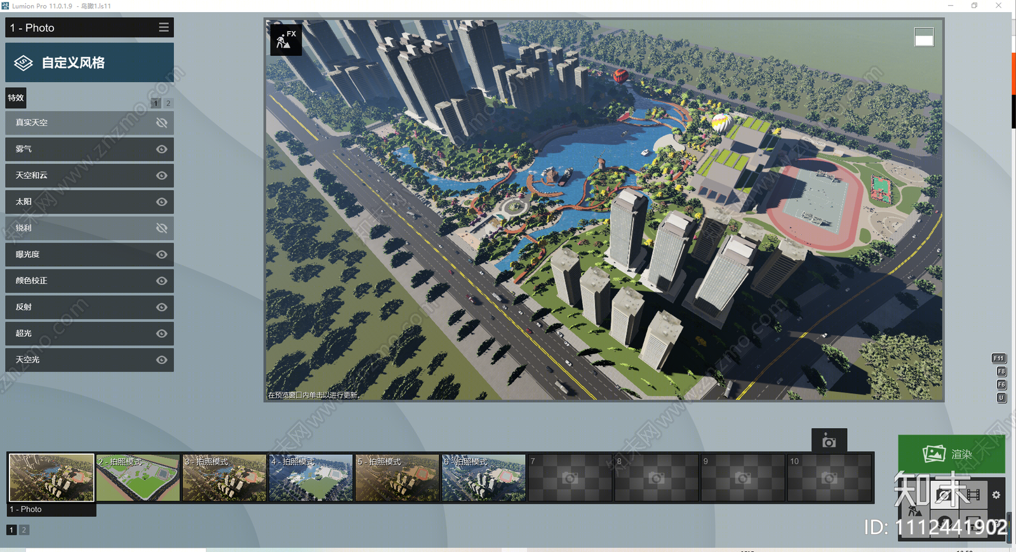This screenshot has width=1016, height=552.
Task: Switch to effects page 2
Action: 168,103
